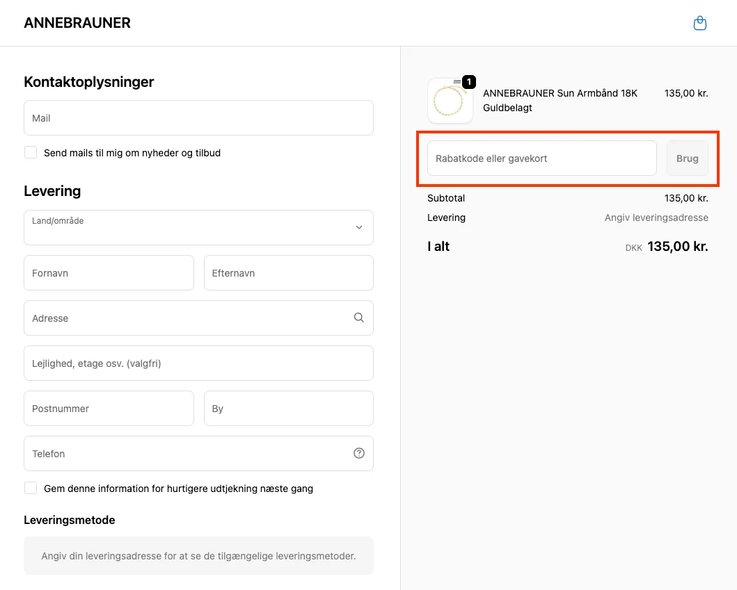Open the Land/område dropdown

tap(198, 228)
